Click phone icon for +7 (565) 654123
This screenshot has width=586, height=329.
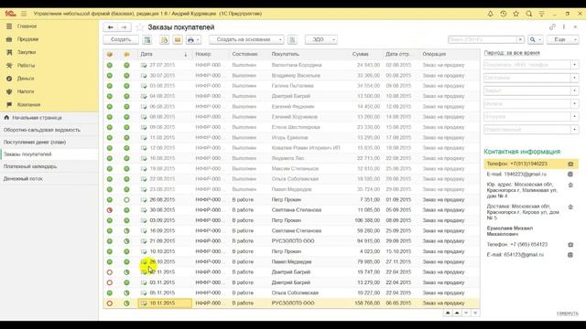tap(570, 245)
